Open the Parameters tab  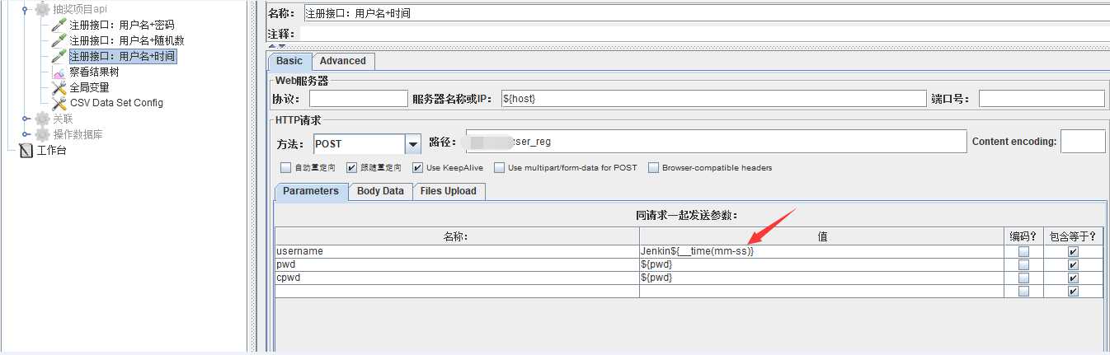pyautogui.click(x=311, y=191)
